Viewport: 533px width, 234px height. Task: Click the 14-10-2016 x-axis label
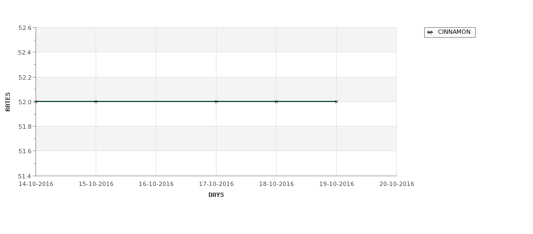point(36,184)
